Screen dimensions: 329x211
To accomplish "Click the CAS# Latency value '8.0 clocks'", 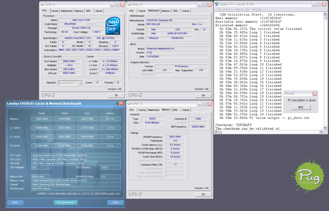I will pyautogui.click(x=175, y=145).
